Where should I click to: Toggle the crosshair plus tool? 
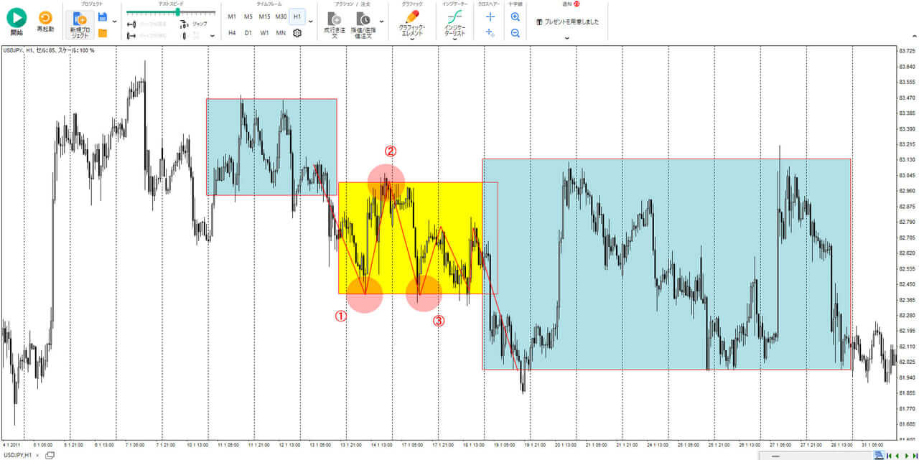point(490,17)
